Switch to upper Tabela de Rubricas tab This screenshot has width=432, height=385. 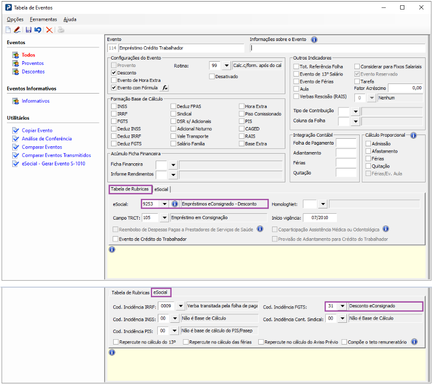pos(130,189)
